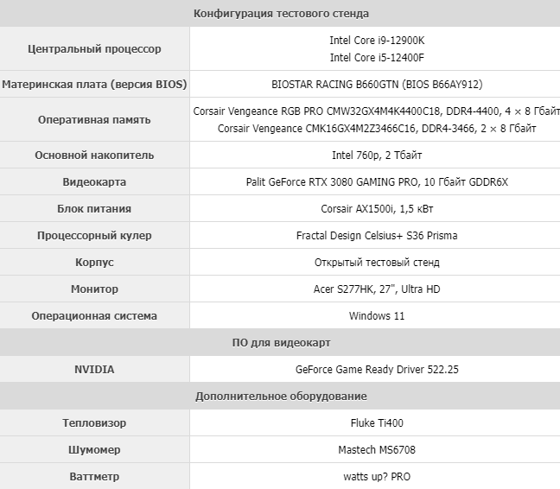The width and height of the screenshot is (560, 489).
Task: Click the 'Монитор' label cell
Action: tap(94, 289)
